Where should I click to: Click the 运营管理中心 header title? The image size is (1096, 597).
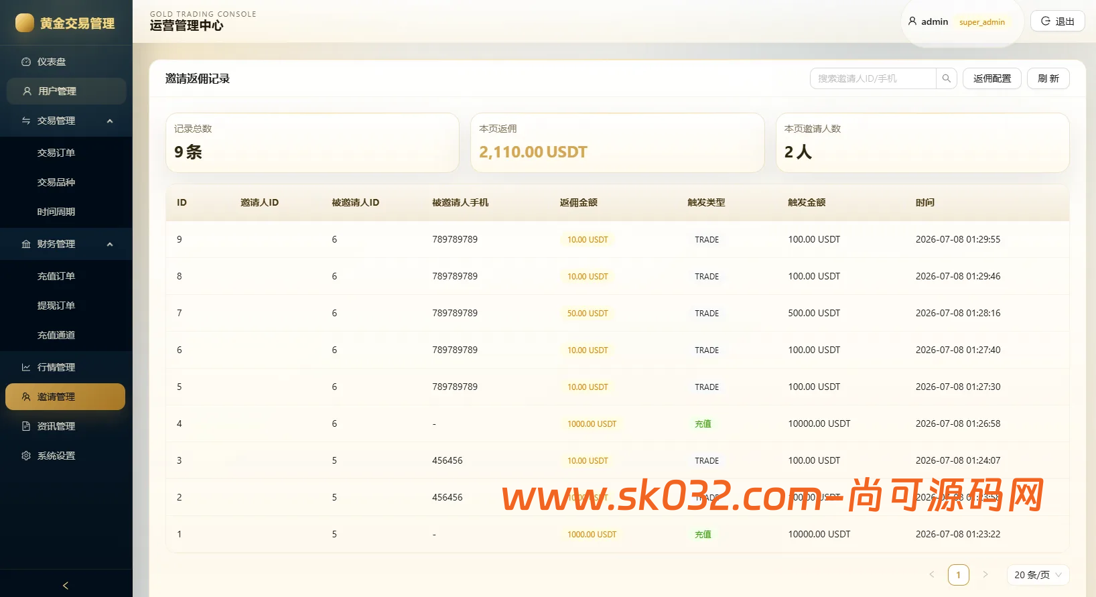pos(187,25)
